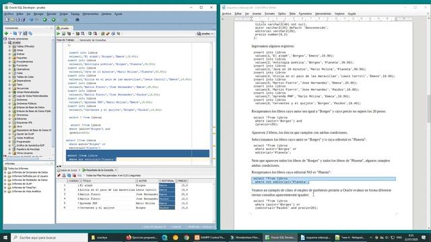The image size is (431, 242).
Task: Switch to Hoja de Trabajo tab
Action: tap(65, 40)
